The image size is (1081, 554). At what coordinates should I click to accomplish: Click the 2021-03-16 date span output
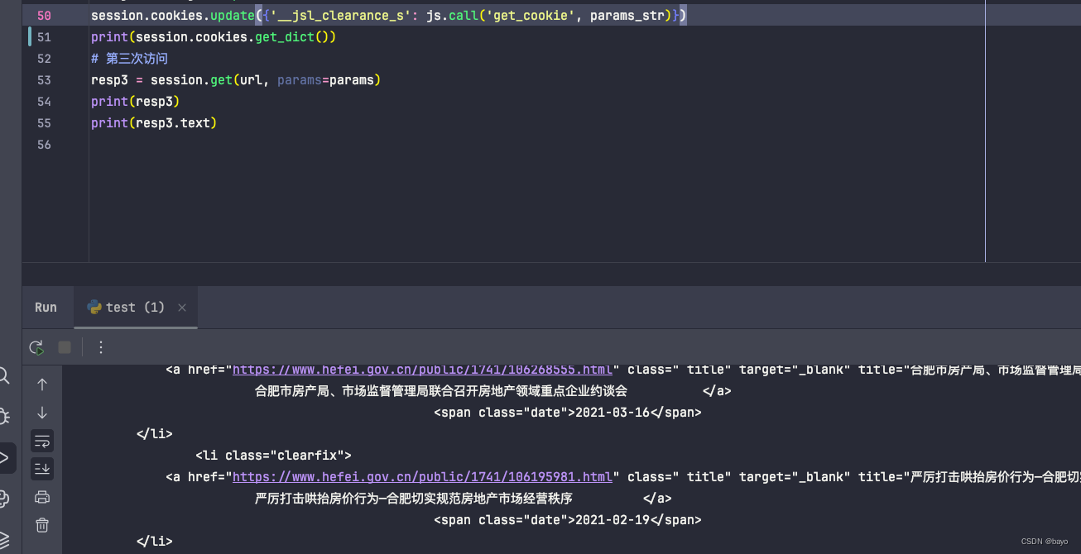(568, 413)
